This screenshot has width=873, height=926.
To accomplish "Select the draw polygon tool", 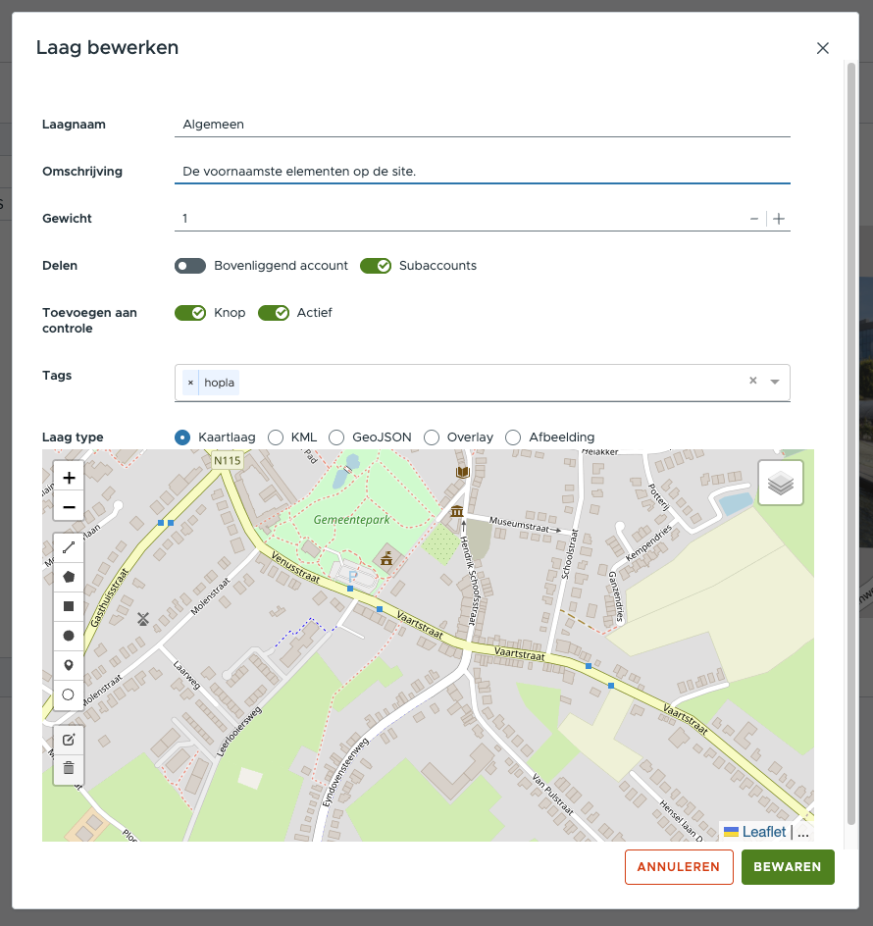I will click(x=69, y=577).
